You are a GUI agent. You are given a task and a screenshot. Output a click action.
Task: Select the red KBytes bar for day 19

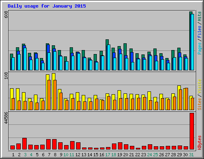[120, 146]
